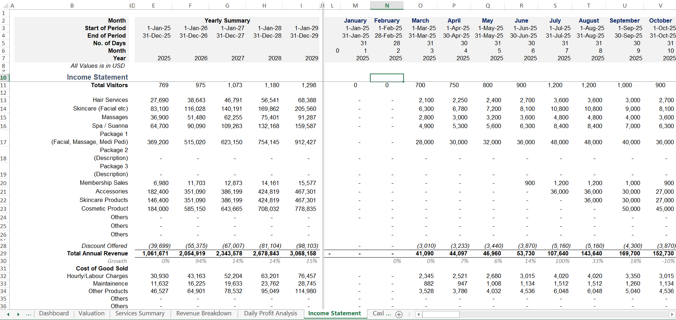Click 'Income Statement' heading cell
Image resolution: width=676 pixels, height=320 pixels.
97,77
